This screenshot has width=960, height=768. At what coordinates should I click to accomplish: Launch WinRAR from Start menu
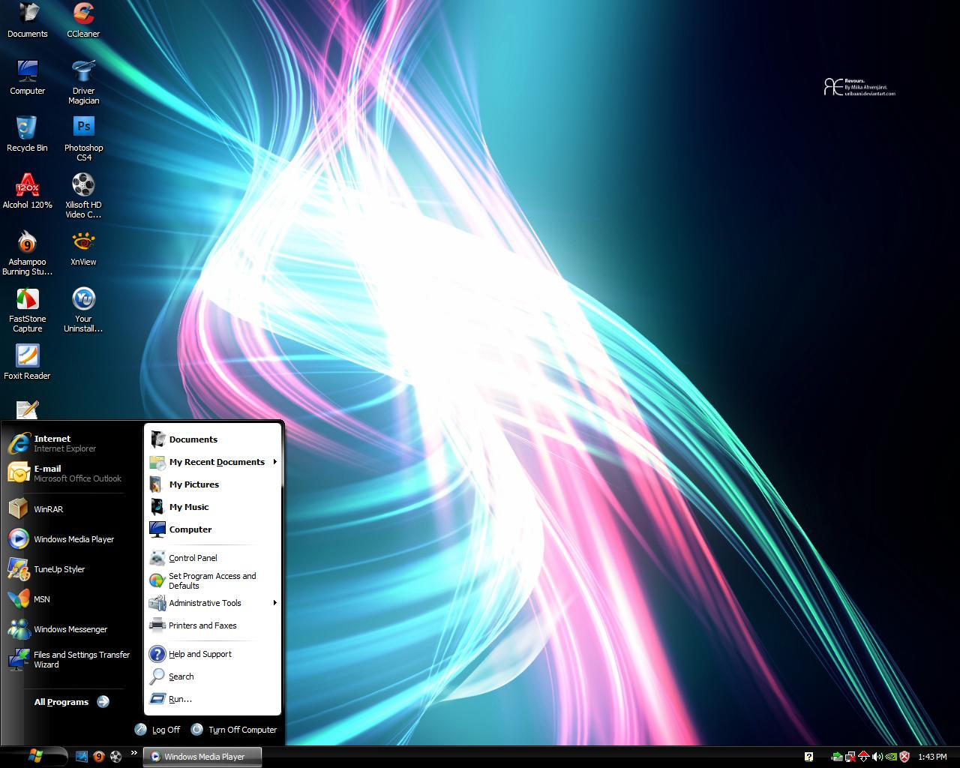pyautogui.click(x=48, y=509)
